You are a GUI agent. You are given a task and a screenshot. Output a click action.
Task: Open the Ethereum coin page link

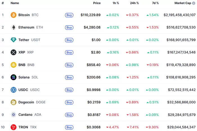coord(26,27)
